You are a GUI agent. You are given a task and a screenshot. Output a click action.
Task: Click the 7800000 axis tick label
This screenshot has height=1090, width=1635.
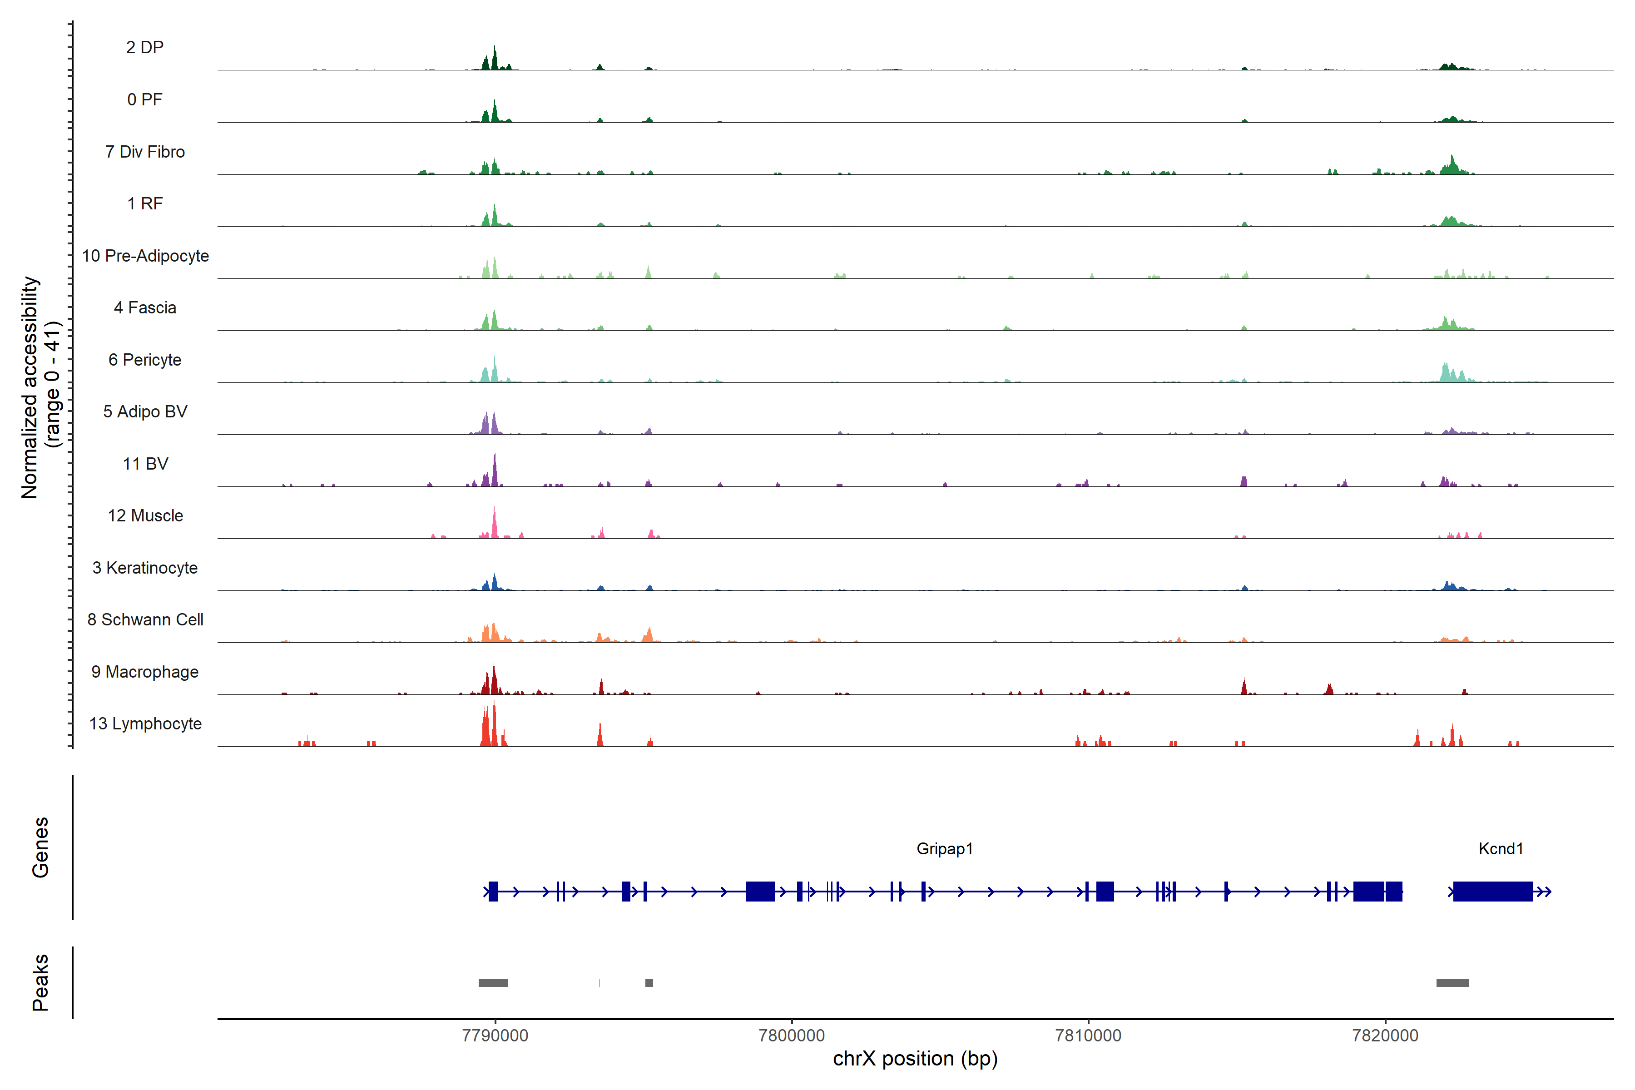click(x=792, y=1036)
